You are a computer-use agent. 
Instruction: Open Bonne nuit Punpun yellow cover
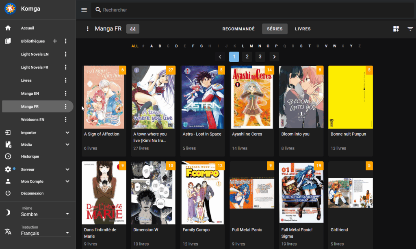[351, 97]
